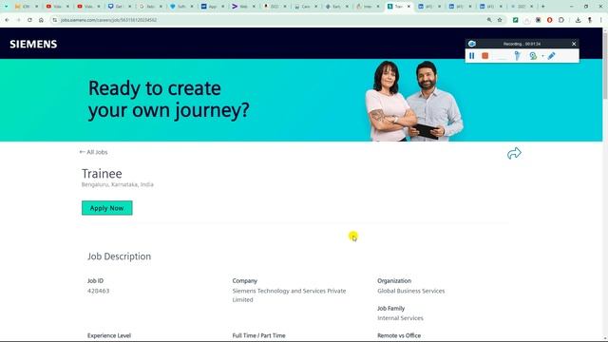Open webcam options in the recorder toolbar
The width and height of the screenshot is (608, 342).
click(533, 56)
